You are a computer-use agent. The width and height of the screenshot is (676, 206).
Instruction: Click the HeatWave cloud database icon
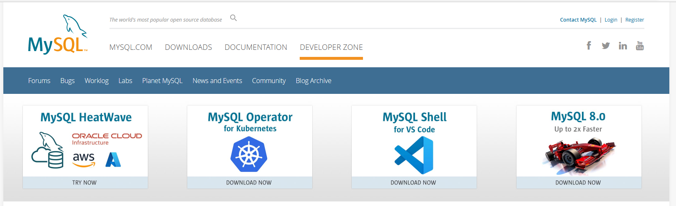coord(47,150)
